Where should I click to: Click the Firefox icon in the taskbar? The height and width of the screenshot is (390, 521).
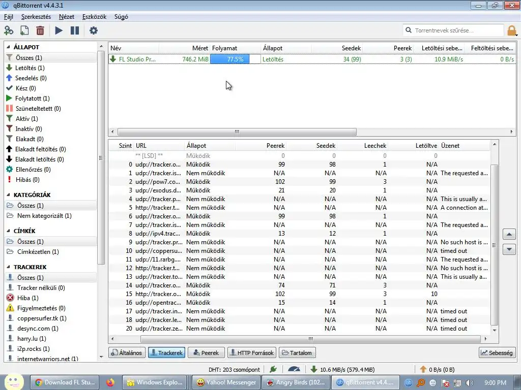point(110,382)
